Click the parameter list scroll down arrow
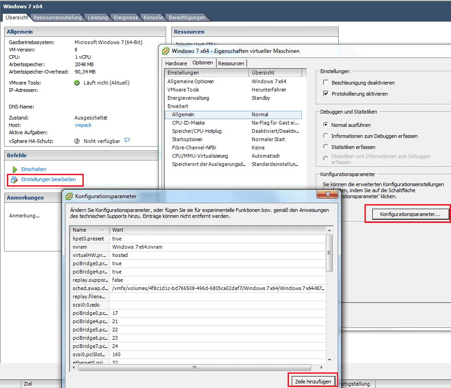 330,360
